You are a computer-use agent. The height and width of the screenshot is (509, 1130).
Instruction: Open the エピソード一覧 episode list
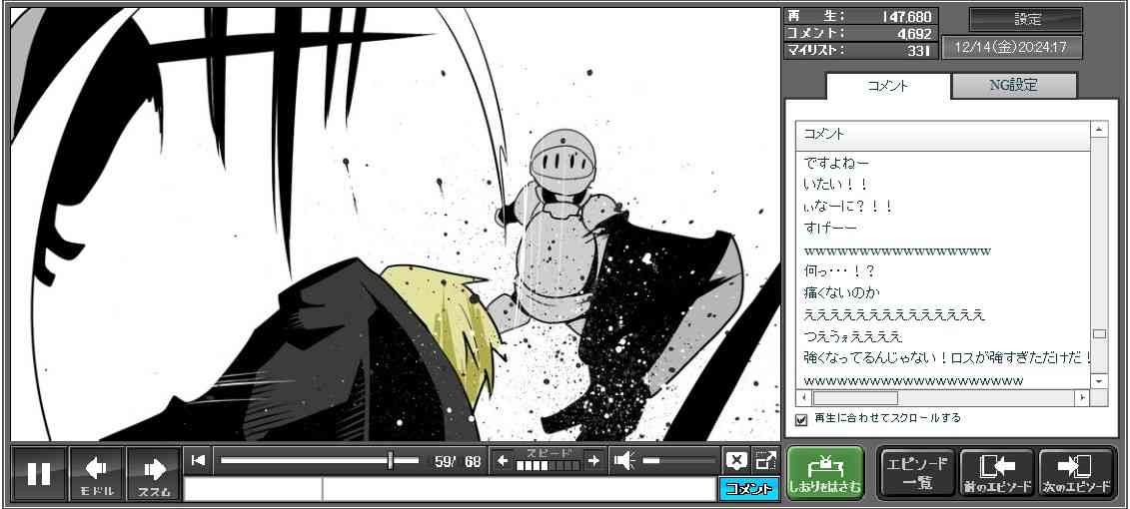pyautogui.click(x=917, y=473)
